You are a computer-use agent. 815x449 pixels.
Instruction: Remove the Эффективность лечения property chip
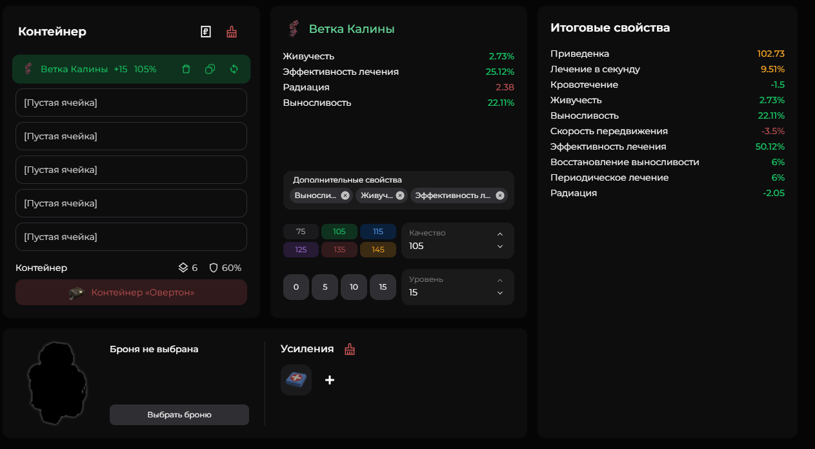tap(500, 195)
